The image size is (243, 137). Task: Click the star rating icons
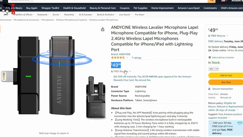click(118, 58)
